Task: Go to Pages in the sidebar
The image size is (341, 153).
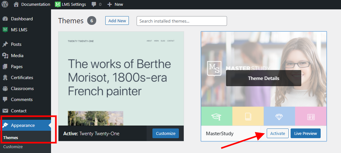Action: (17, 66)
